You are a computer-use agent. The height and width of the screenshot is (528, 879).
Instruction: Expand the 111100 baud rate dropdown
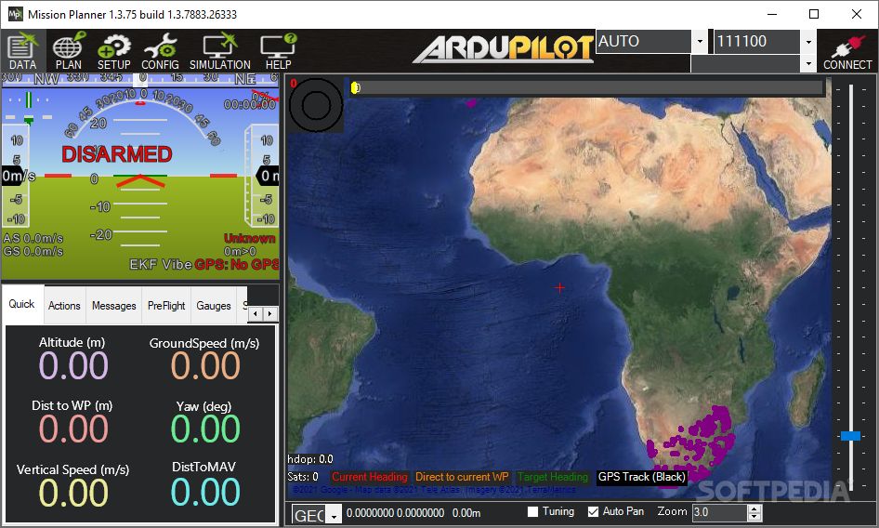coord(807,42)
